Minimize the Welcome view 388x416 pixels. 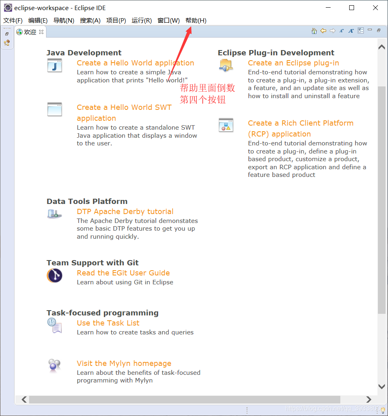point(370,30)
